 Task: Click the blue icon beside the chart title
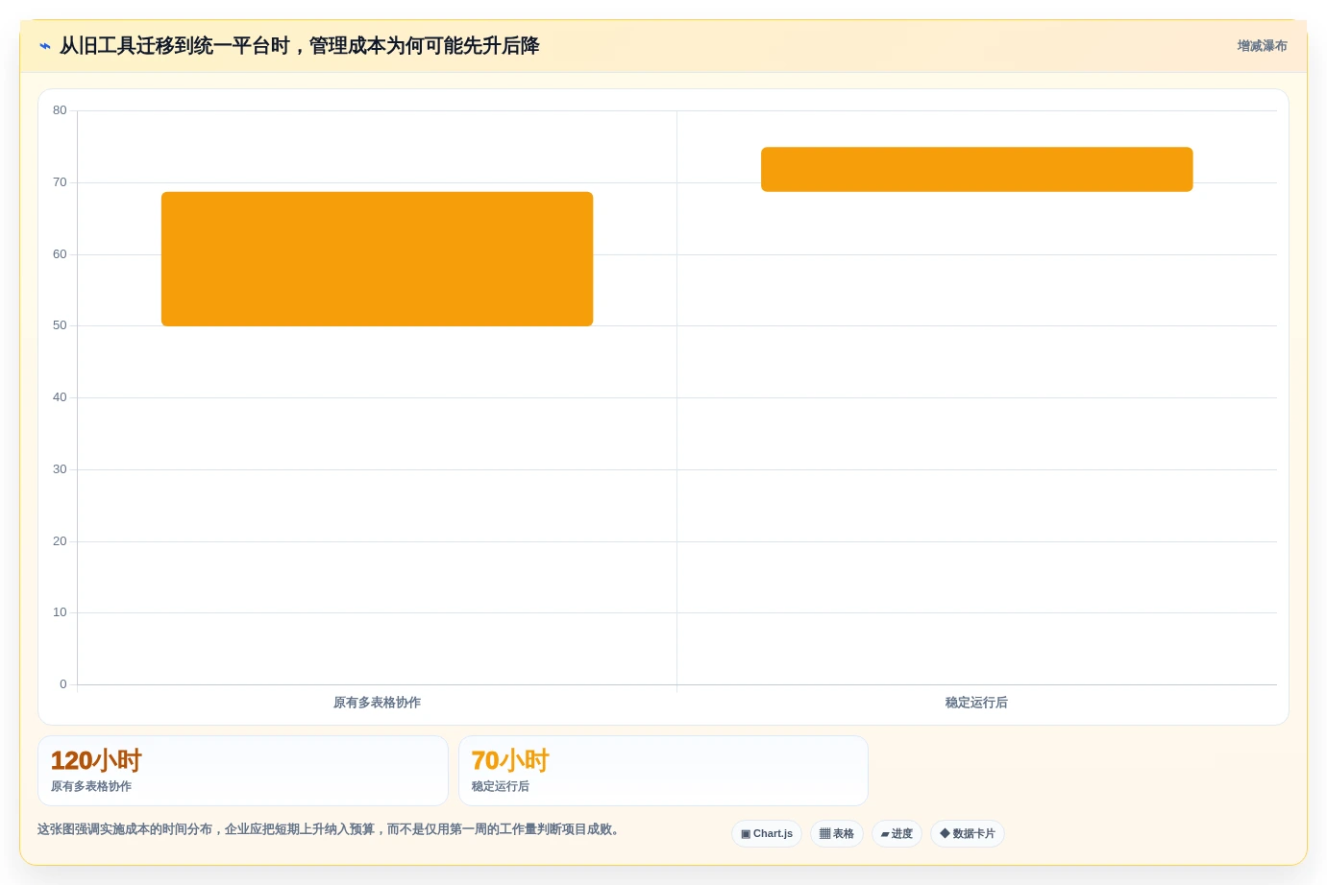point(45,46)
